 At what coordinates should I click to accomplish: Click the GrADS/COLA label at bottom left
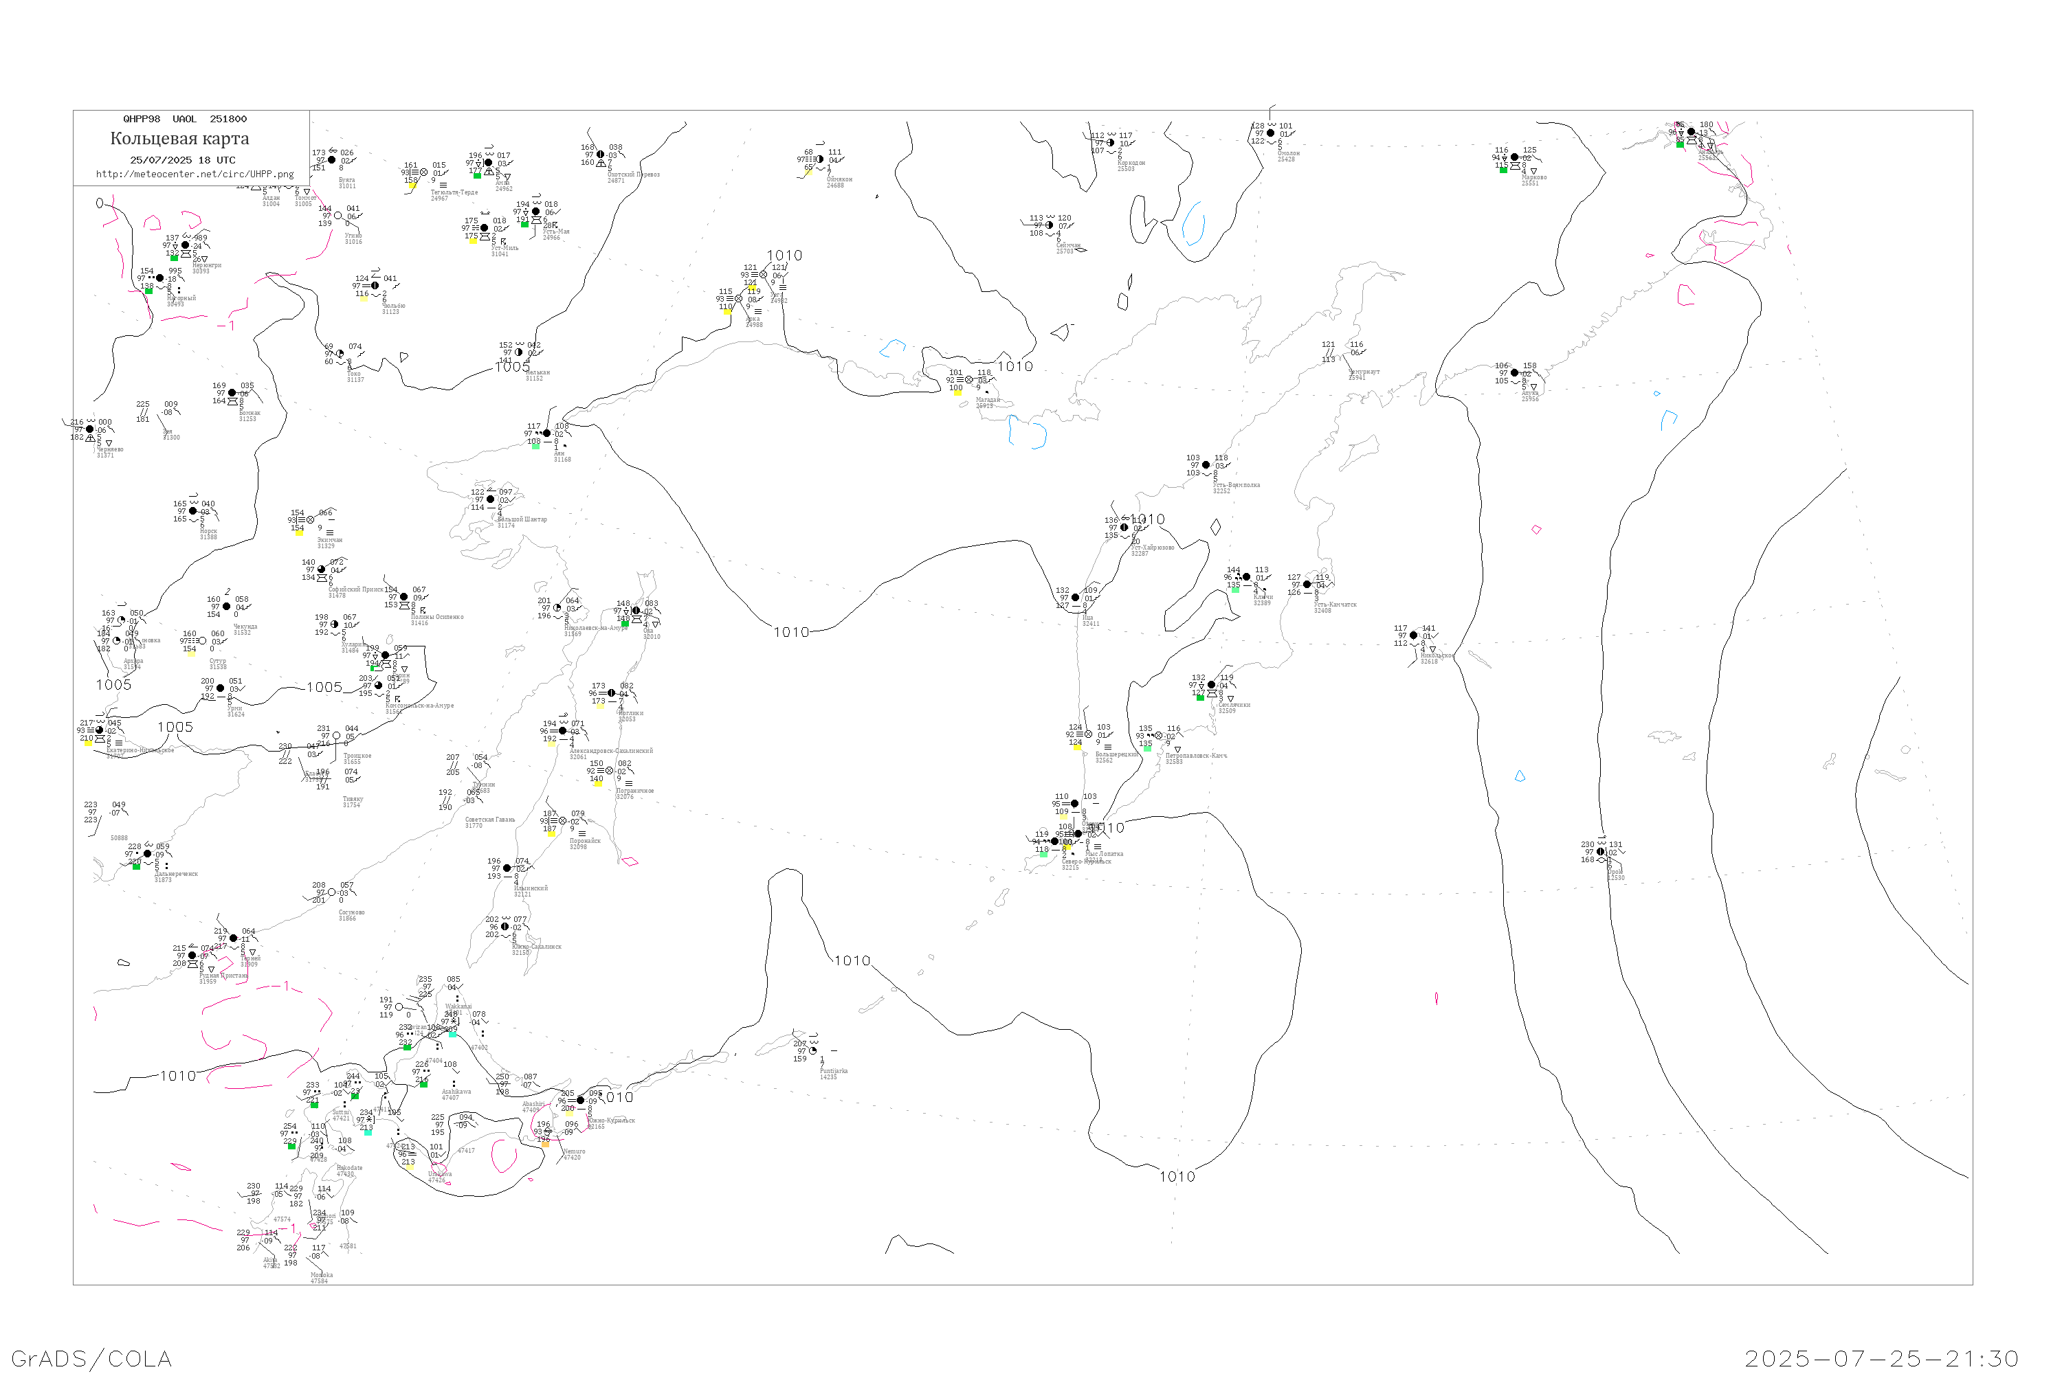[91, 1358]
